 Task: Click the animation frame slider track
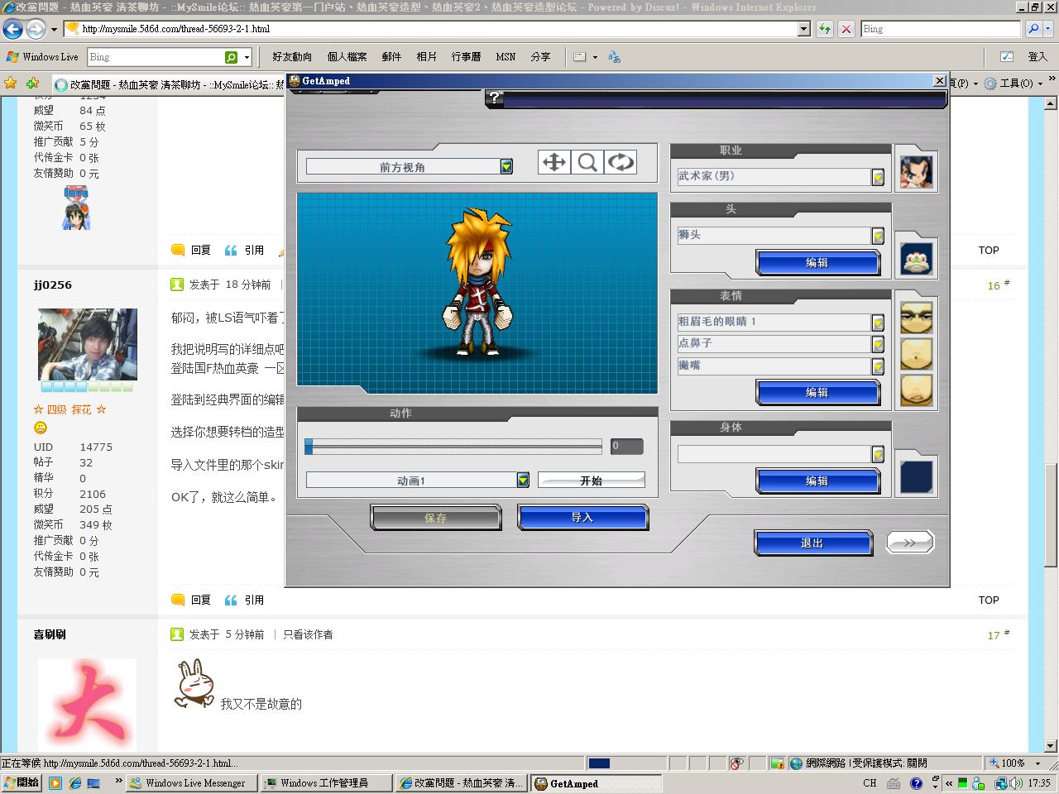coord(453,447)
